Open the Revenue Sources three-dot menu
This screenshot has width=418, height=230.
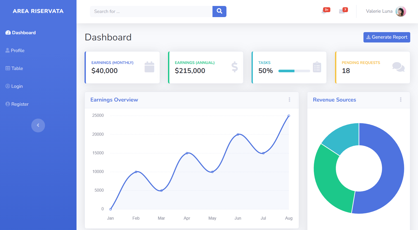[400, 100]
